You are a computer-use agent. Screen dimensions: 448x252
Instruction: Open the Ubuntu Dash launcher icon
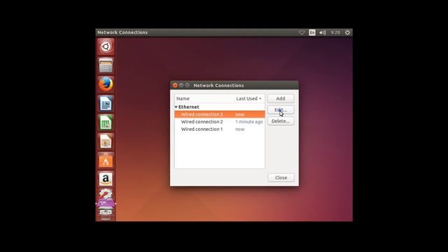tap(106, 47)
